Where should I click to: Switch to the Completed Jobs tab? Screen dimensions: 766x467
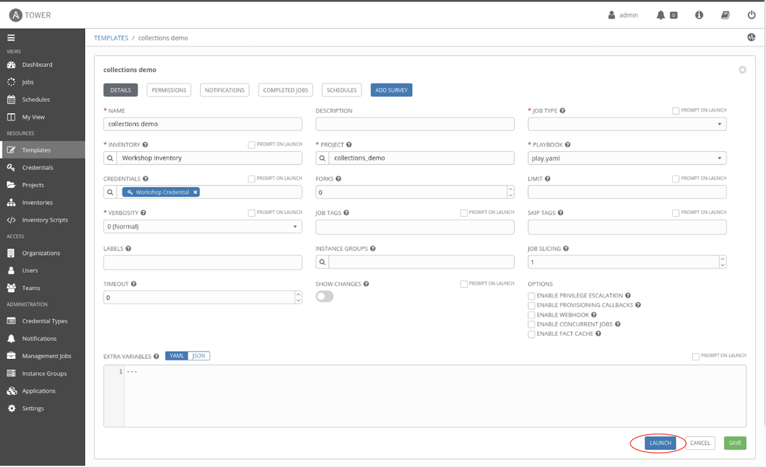click(x=285, y=90)
